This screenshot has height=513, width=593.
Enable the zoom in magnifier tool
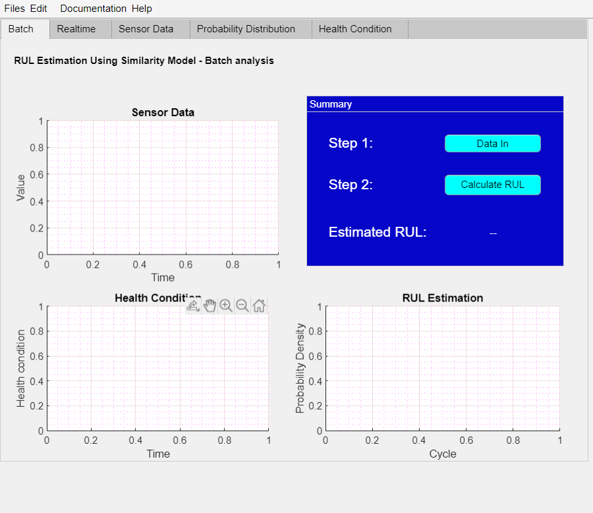[226, 305]
